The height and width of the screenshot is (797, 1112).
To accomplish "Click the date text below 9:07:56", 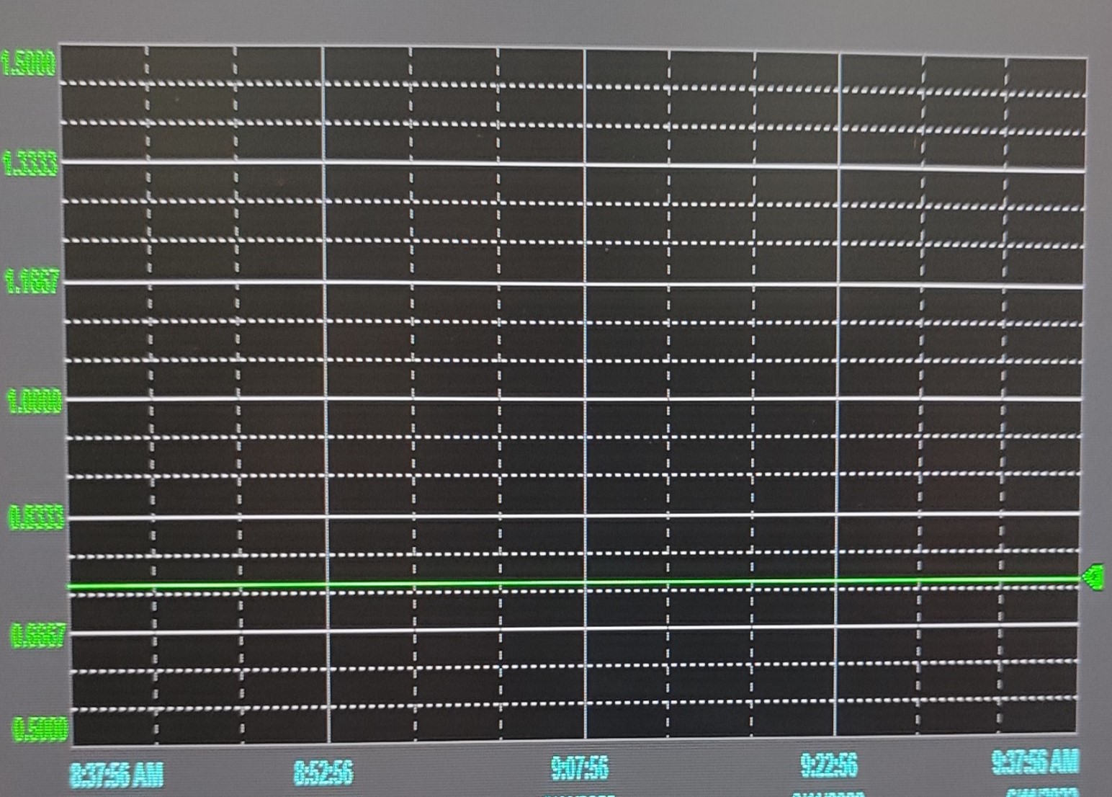I will [x=580, y=793].
